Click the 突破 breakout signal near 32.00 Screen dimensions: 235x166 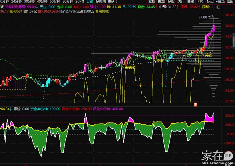pyautogui.click(x=208, y=55)
